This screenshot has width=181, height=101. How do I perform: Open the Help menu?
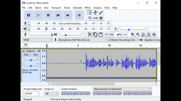click(115, 8)
